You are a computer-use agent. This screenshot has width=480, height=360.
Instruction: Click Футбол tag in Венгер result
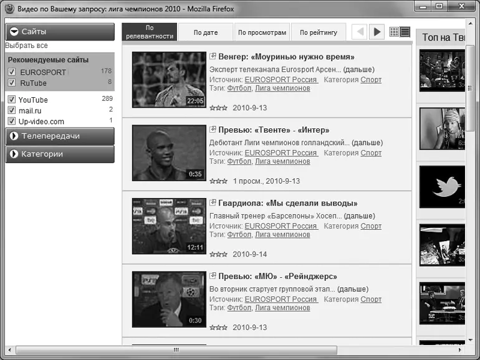[x=240, y=88]
